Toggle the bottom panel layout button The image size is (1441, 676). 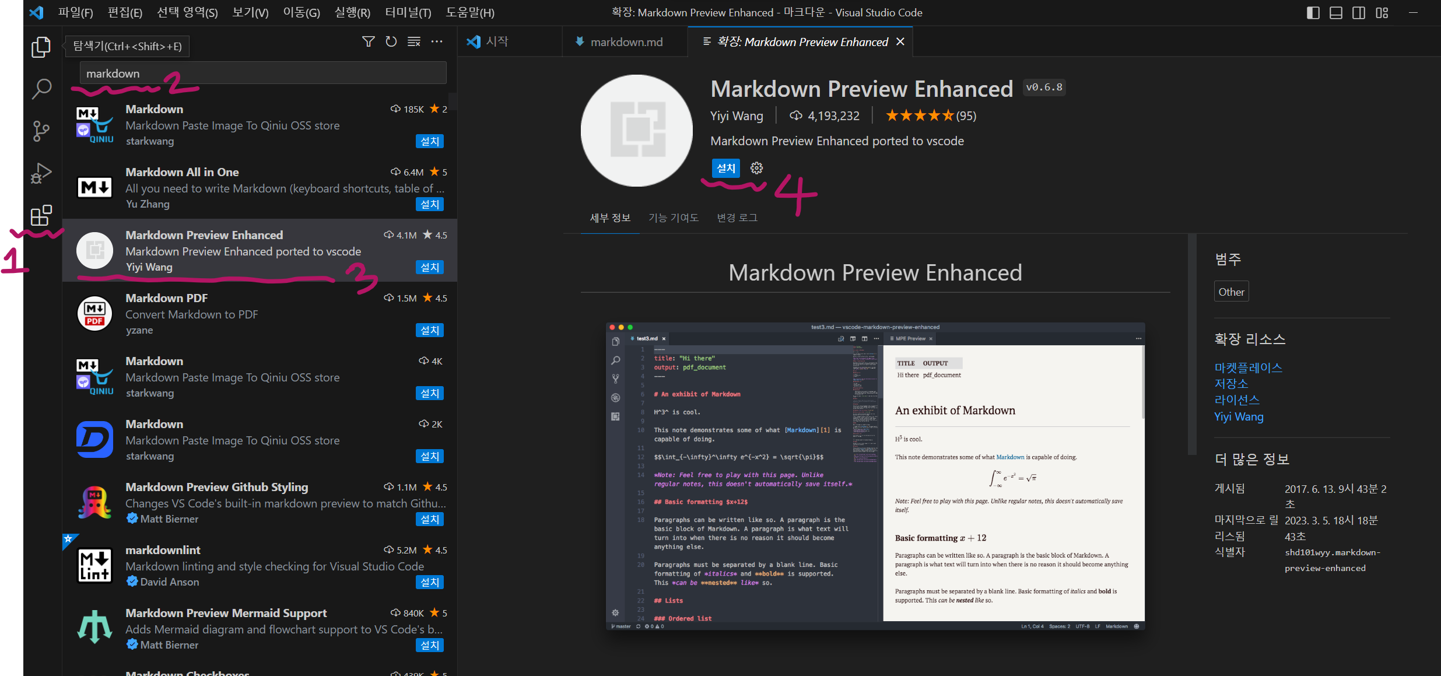click(1335, 13)
